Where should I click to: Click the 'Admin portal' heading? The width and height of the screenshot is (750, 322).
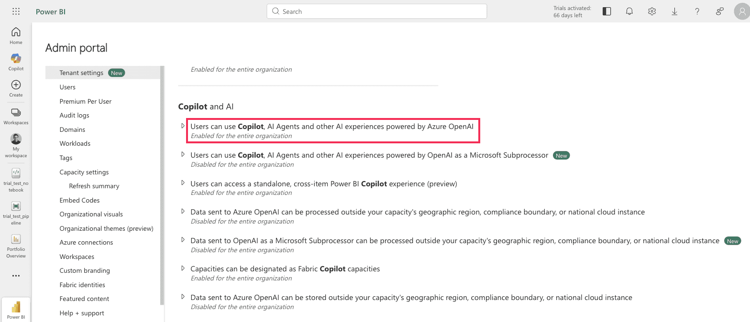[77, 48]
